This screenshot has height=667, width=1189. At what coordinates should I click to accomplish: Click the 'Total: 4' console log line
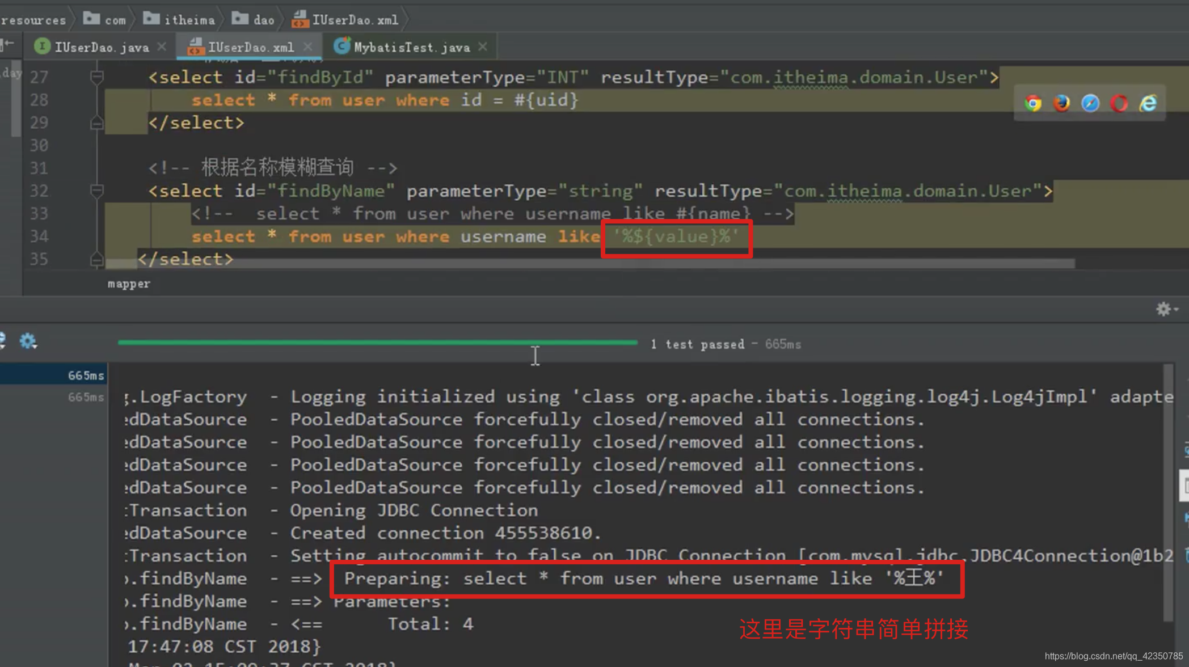click(430, 624)
